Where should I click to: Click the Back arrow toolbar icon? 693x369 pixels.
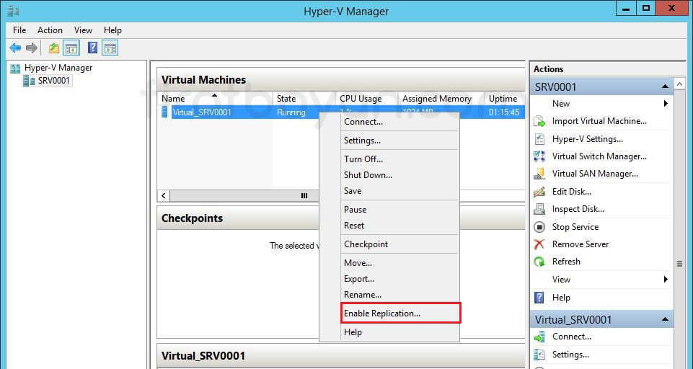click(15, 48)
